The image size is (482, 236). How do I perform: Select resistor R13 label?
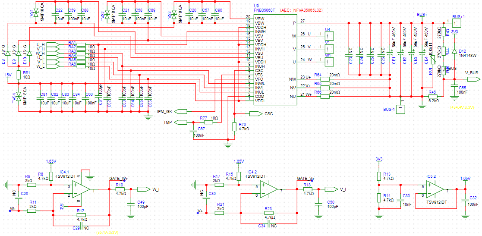coord(387,174)
